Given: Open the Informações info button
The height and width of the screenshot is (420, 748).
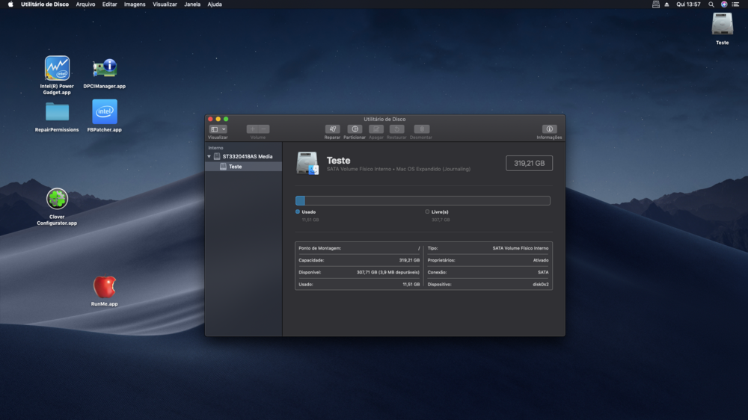Looking at the screenshot, I should pos(549,129).
